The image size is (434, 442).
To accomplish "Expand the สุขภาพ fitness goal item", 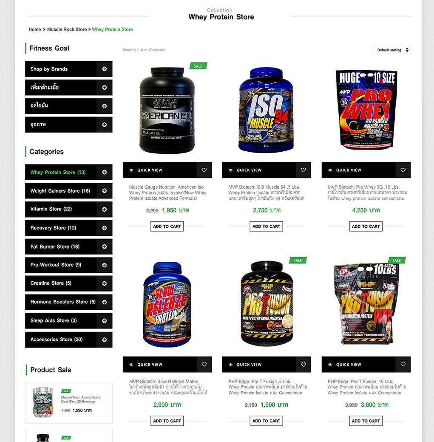I will 68,125.
